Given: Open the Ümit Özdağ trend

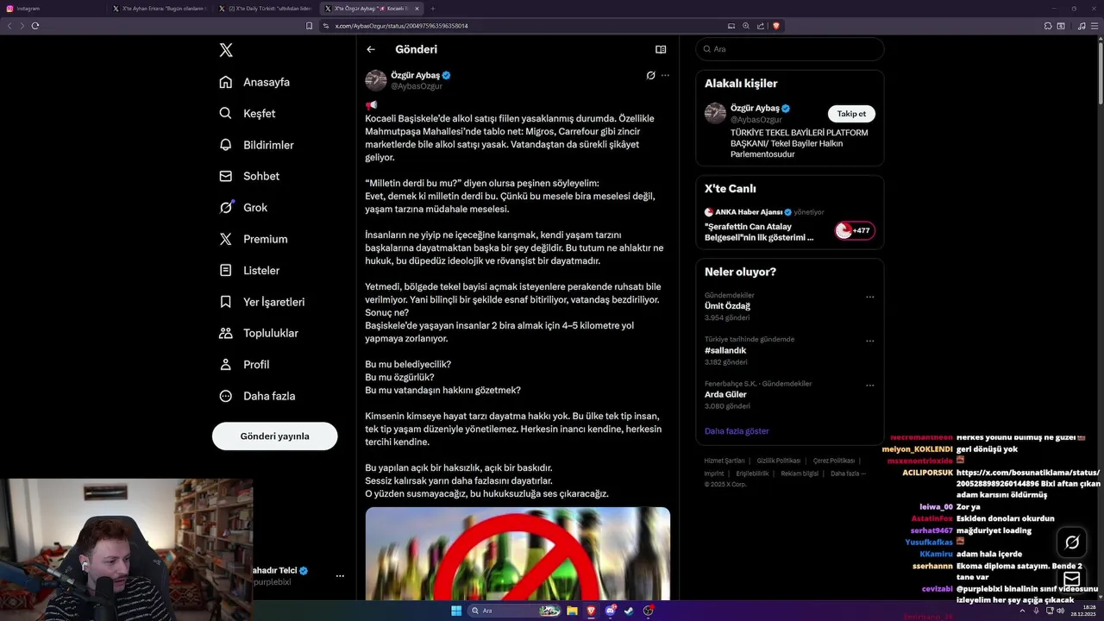Looking at the screenshot, I should coord(727,305).
